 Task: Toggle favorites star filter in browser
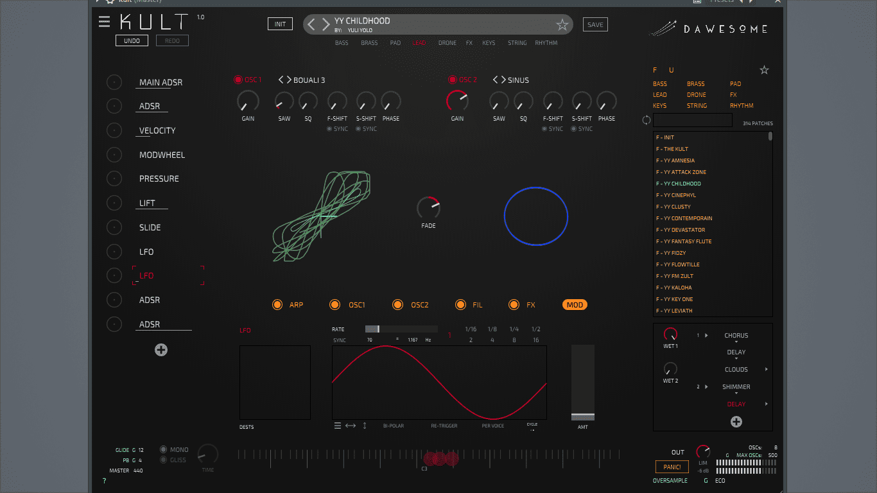[764, 70]
